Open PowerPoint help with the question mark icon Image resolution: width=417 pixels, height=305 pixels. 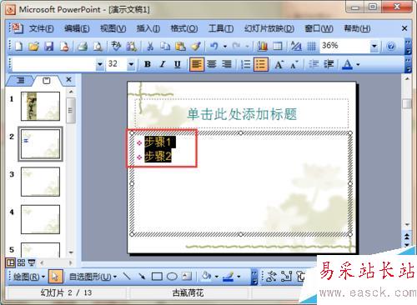pos(391,47)
